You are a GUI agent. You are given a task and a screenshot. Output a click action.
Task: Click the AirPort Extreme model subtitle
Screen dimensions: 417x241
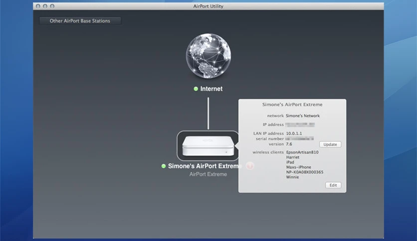(208, 174)
